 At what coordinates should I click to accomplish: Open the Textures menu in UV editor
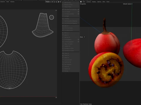point(12,2)
